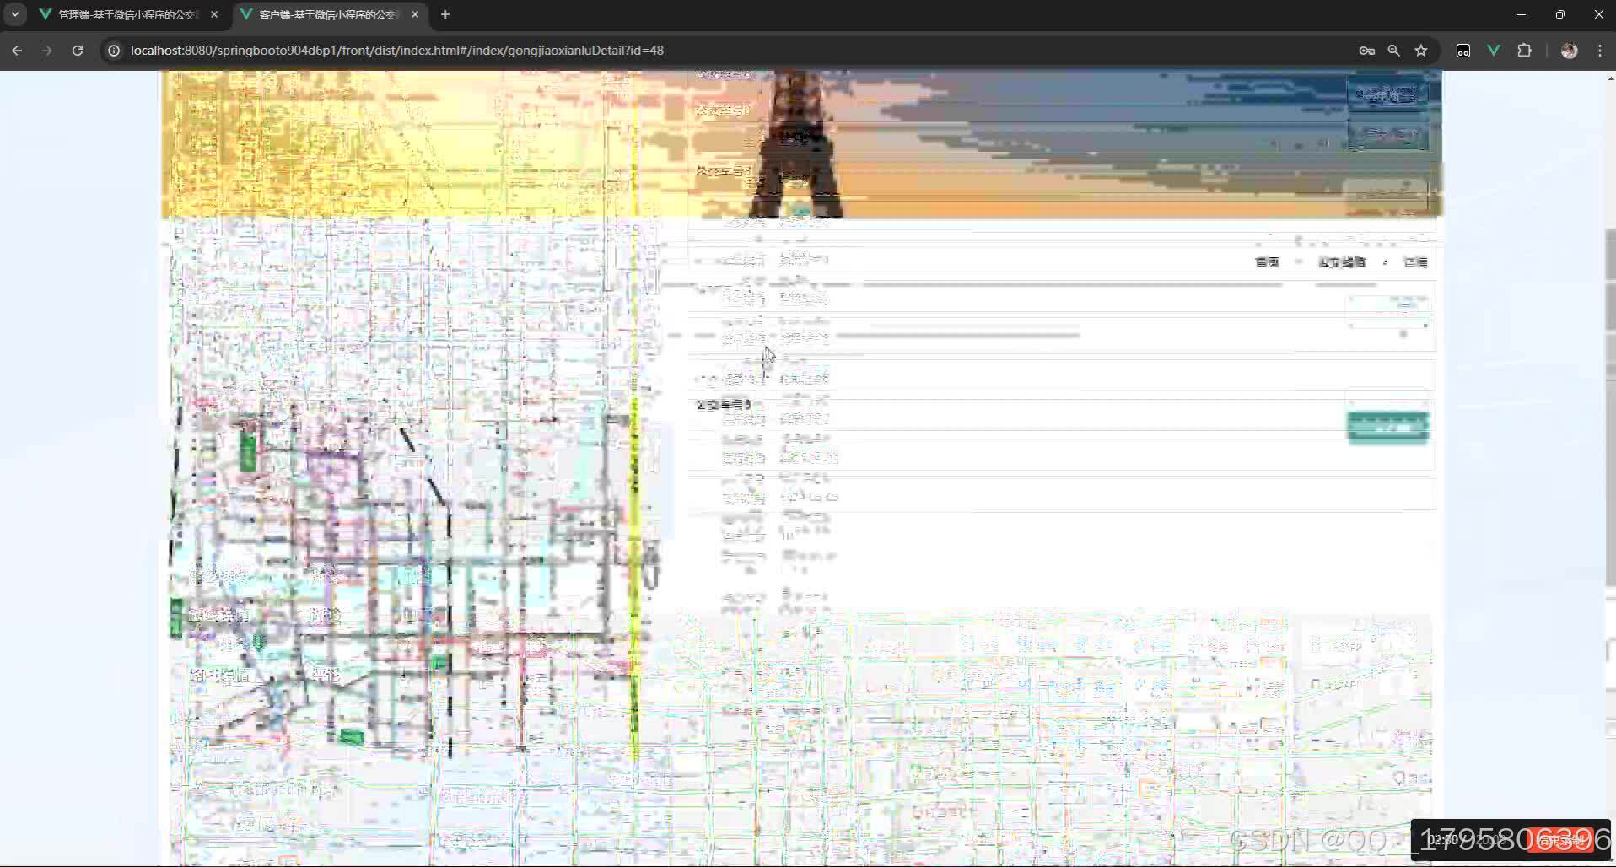1616x867 pixels.
Task: View site information icon
Action: [x=114, y=51]
